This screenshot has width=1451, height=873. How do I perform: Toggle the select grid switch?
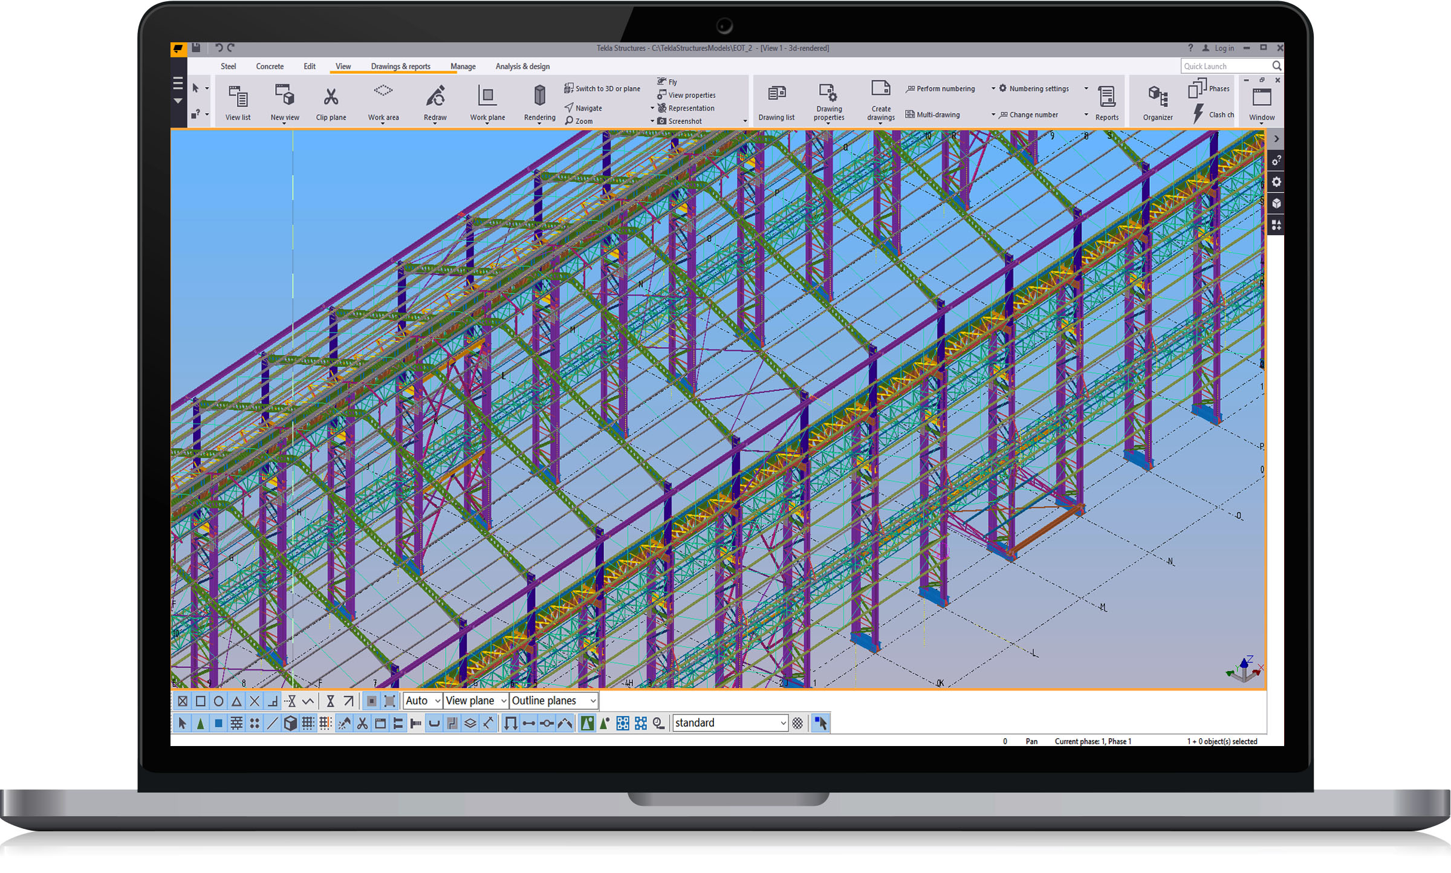(308, 723)
